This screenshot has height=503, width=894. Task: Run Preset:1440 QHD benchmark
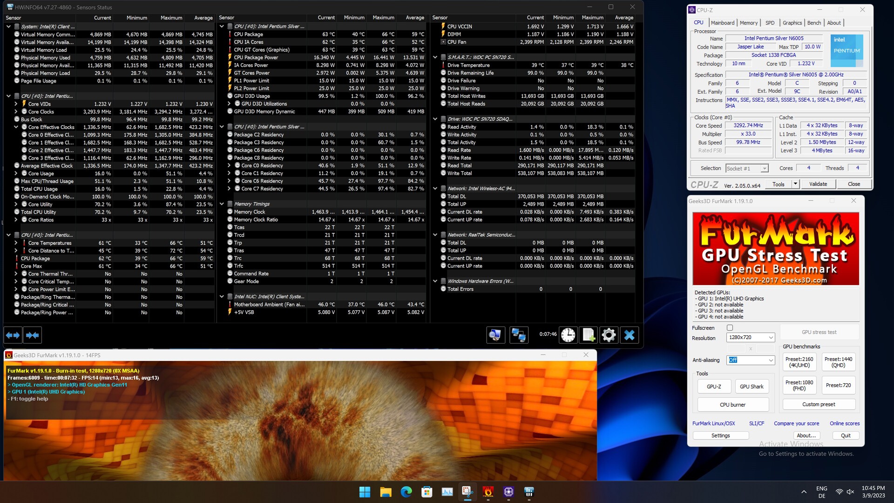(838, 362)
